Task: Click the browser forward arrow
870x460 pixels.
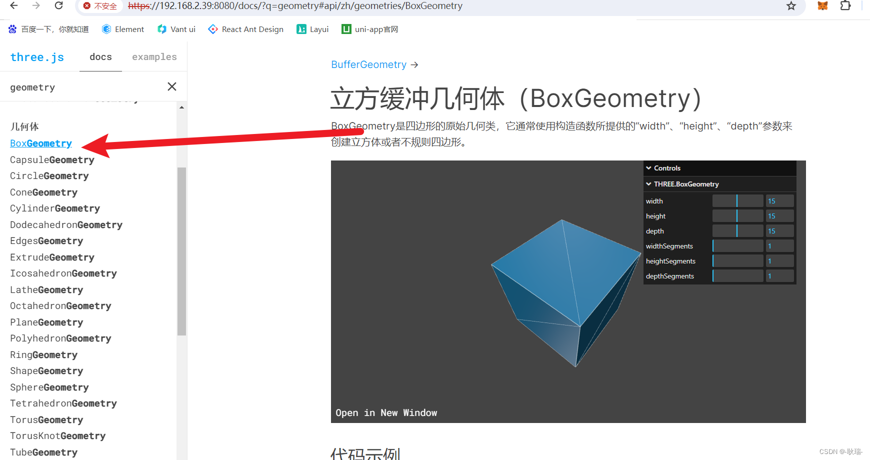Action: (x=36, y=5)
